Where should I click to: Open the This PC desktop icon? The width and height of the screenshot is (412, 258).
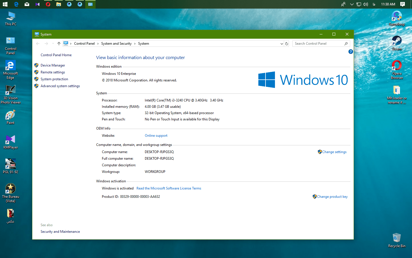point(11,19)
